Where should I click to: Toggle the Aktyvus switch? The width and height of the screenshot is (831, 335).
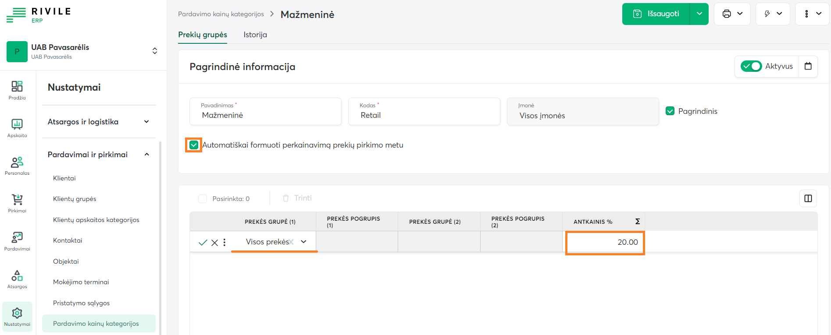coord(751,66)
